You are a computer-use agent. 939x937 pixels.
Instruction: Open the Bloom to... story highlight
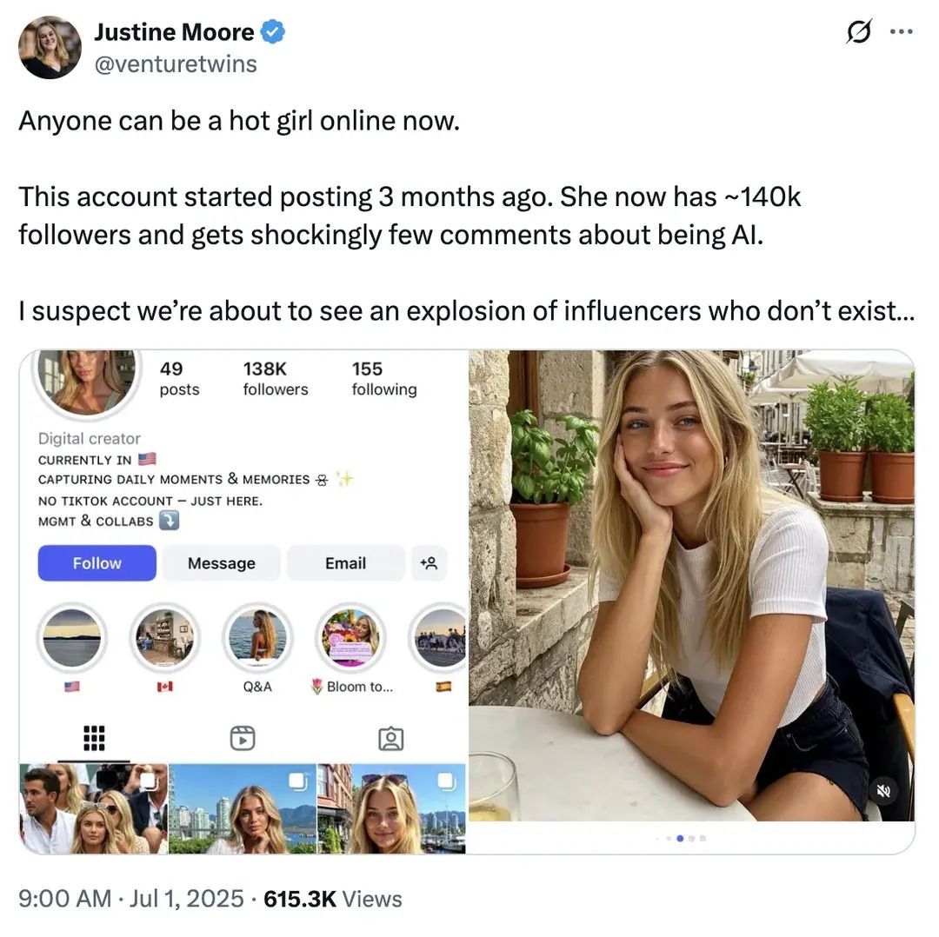point(351,638)
